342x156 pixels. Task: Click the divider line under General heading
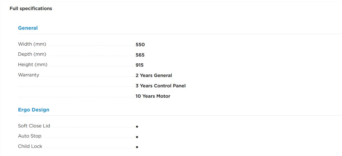[180, 34]
